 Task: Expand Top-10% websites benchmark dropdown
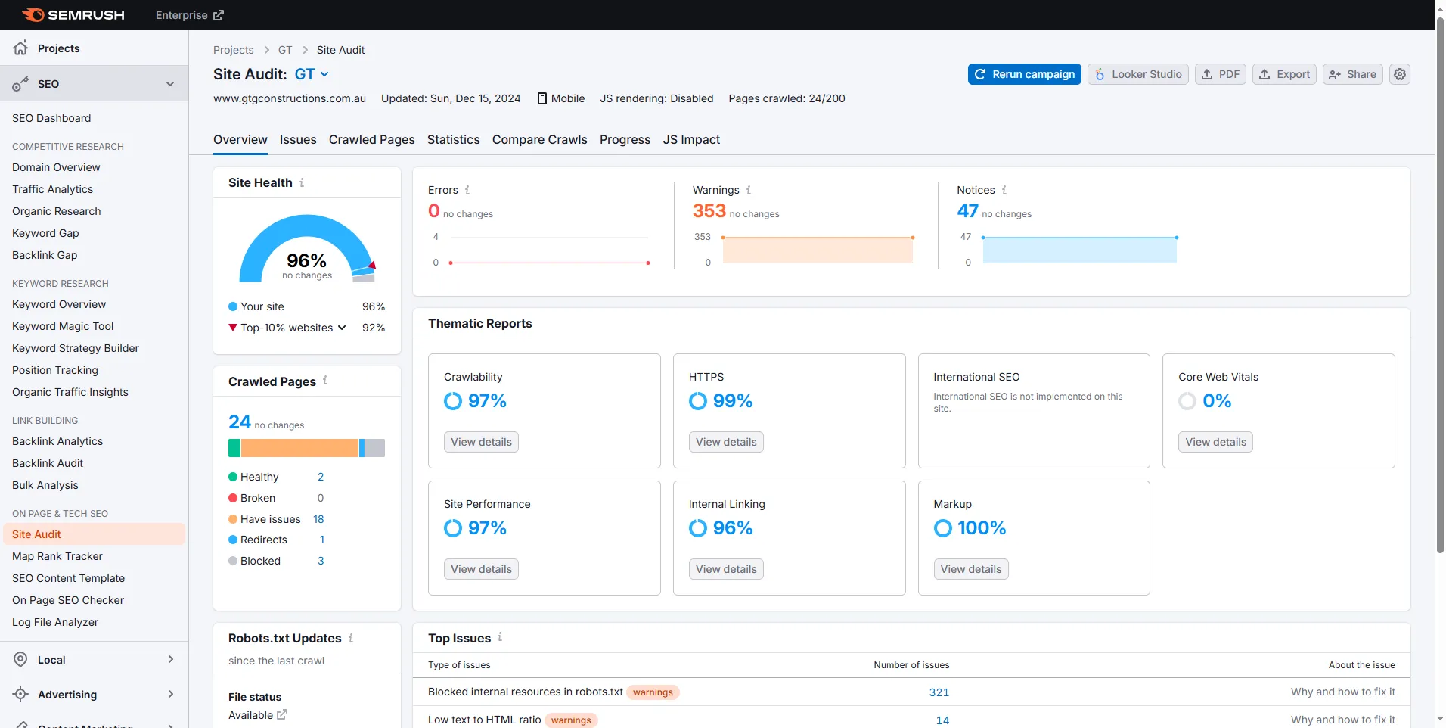[x=342, y=328]
